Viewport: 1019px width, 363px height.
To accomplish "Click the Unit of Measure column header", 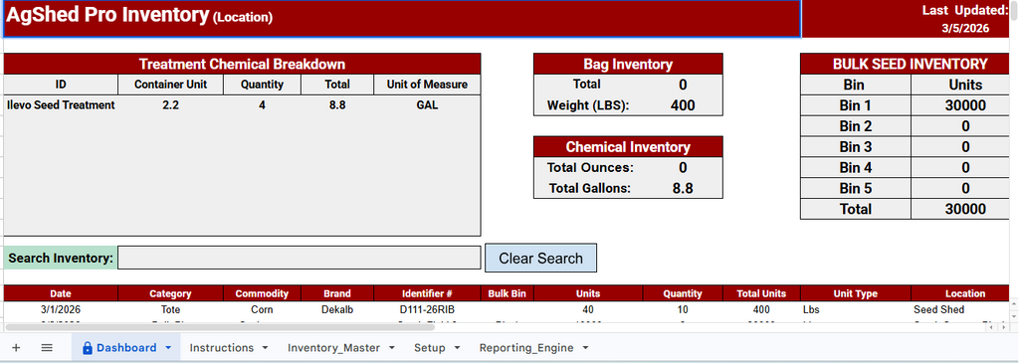I will coord(427,85).
